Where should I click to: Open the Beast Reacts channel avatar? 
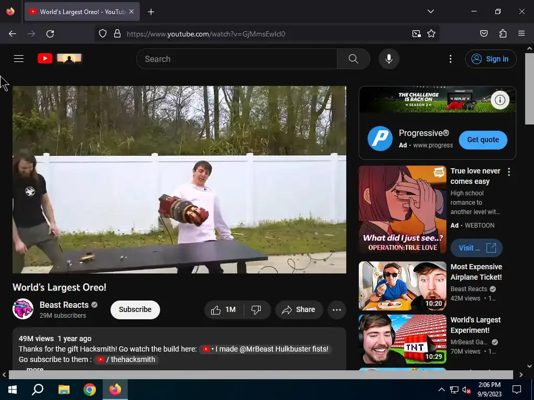coord(23,309)
